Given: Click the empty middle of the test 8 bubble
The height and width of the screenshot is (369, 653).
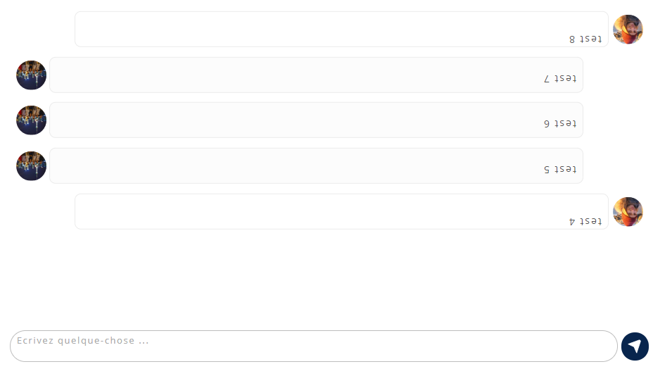Looking at the screenshot, I should pos(341,29).
